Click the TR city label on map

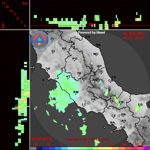[x=79, y=73]
